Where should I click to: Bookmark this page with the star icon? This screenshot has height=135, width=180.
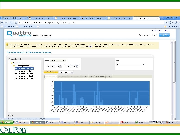point(16,23)
